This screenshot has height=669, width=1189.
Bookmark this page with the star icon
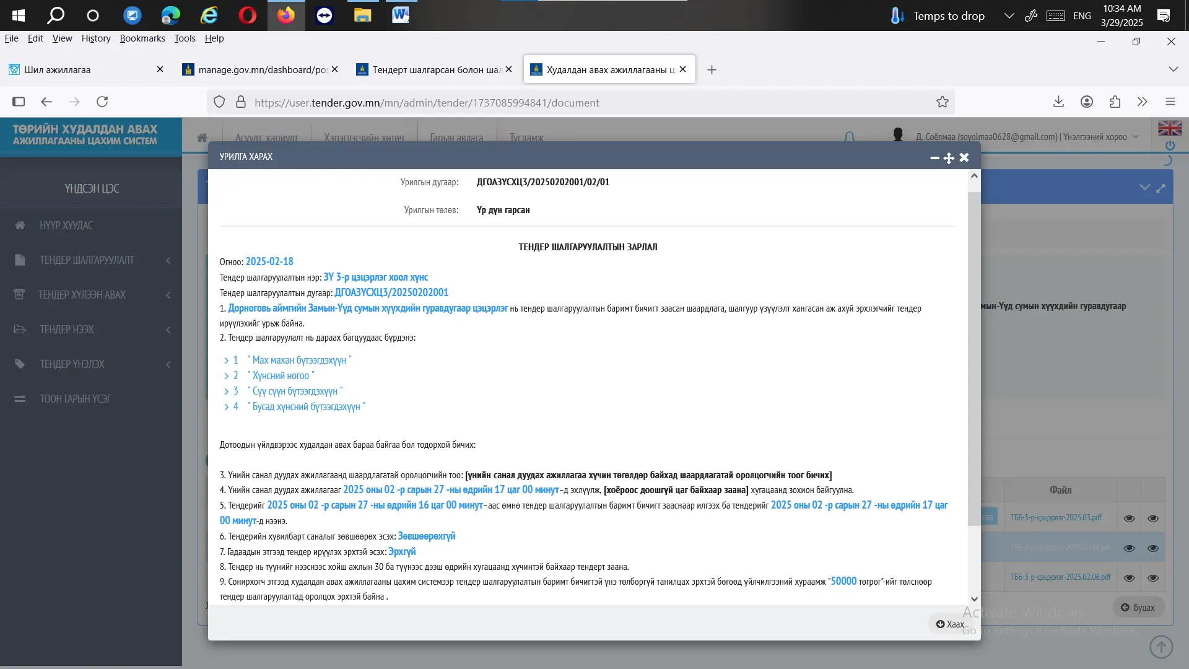(x=942, y=102)
